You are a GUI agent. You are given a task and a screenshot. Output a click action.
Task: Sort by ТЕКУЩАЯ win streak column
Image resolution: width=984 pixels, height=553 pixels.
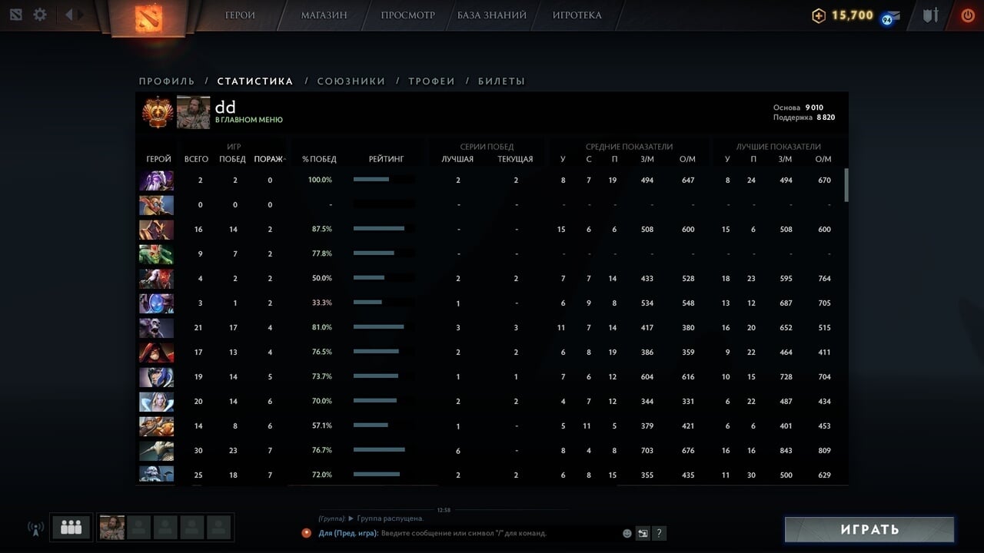coord(515,159)
